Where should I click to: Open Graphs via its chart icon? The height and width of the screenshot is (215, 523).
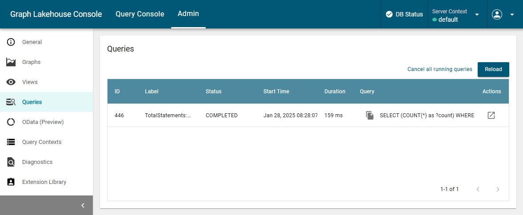11,62
